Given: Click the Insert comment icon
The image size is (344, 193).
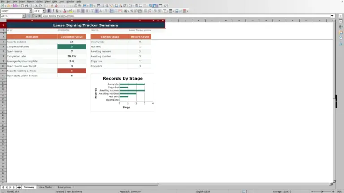Looking at the screenshot, I should point(141,6).
